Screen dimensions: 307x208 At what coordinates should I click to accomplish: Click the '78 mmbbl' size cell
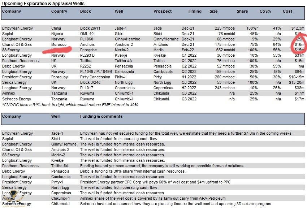(x=226, y=34)
